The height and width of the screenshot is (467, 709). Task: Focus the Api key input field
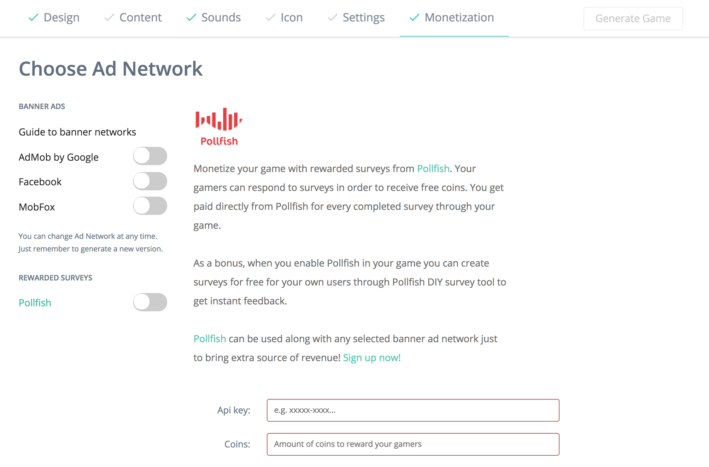(x=413, y=410)
